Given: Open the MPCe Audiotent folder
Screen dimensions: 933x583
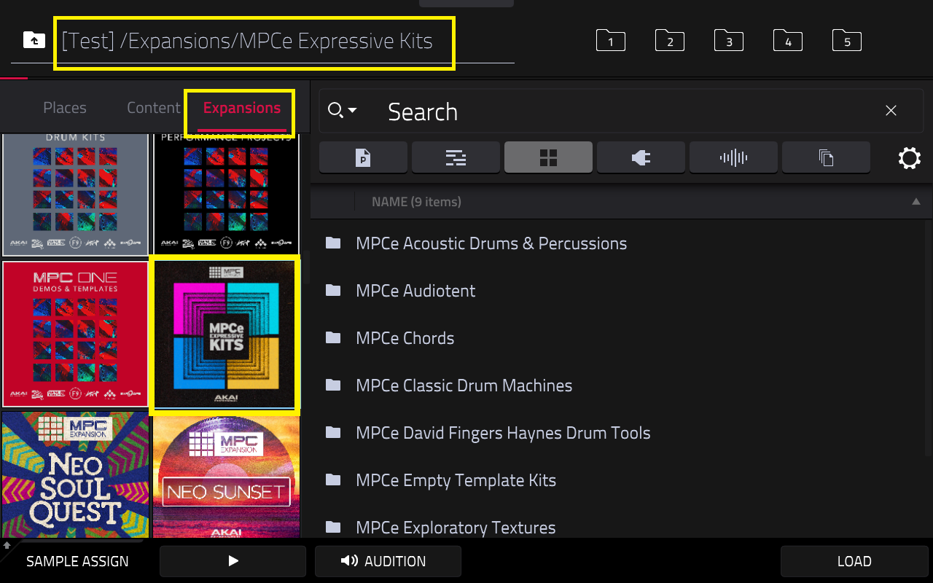Looking at the screenshot, I should click(x=620, y=291).
